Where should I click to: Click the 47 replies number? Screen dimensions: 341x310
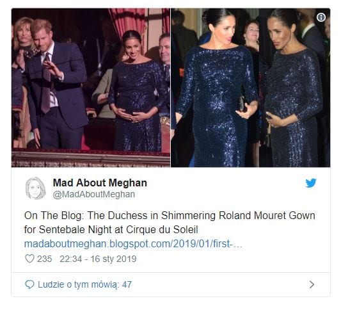(x=127, y=284)
